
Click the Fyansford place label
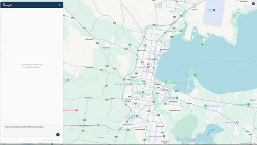pyautogui.click(x=133, y=77)
